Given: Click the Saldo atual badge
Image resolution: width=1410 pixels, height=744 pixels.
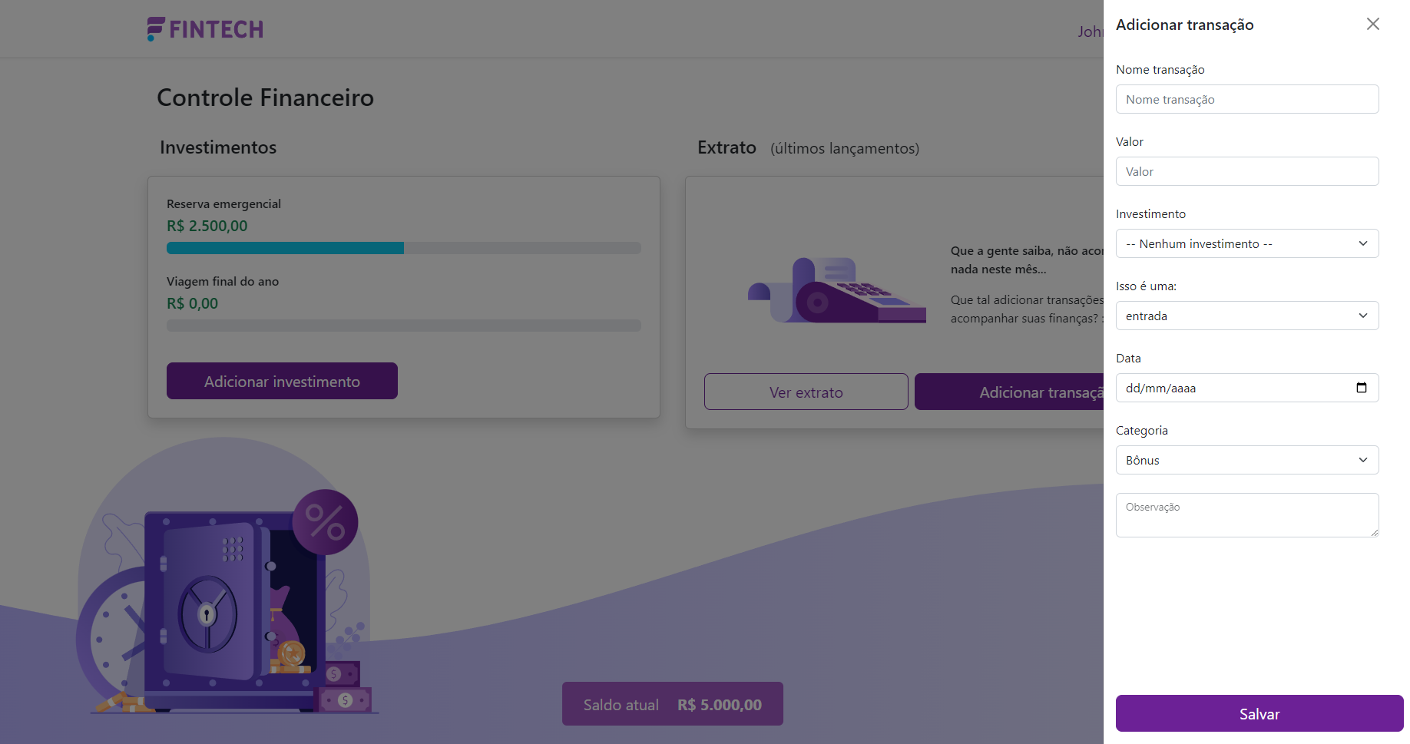Looking at the screenshot, I should 672,704.
